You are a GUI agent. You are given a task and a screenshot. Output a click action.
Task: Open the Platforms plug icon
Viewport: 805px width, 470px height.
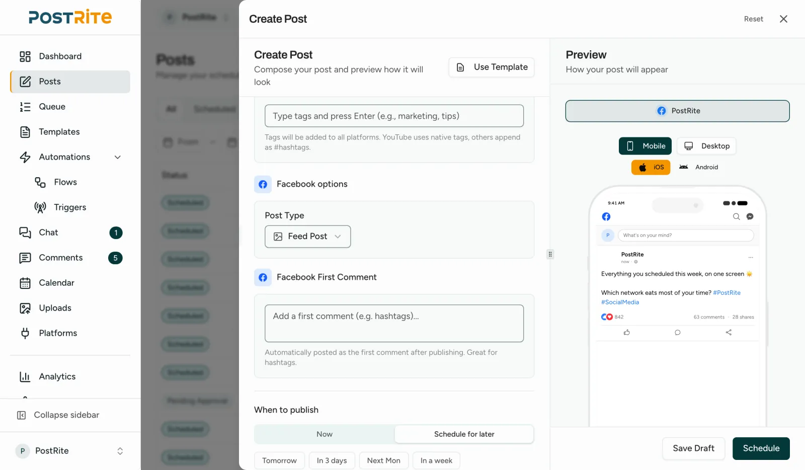pyautogui.click(x=25, y=333)
